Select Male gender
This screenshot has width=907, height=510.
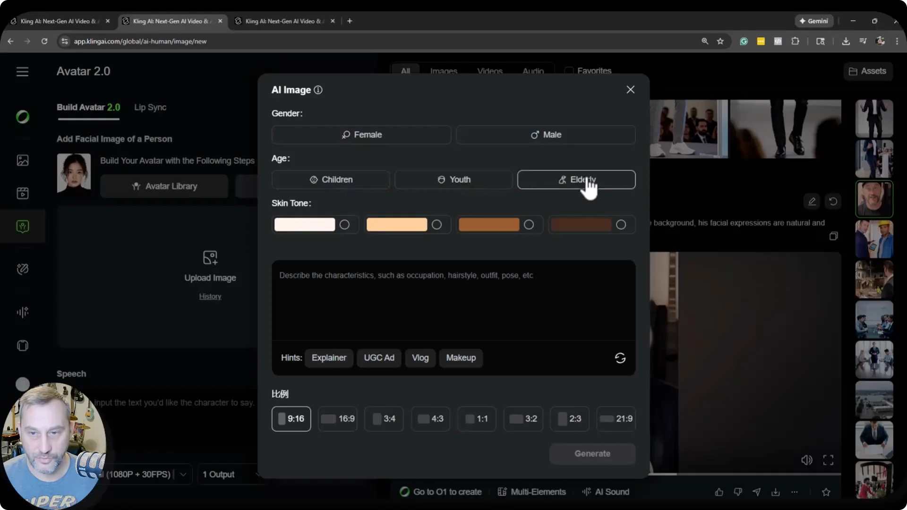tap(546, 135)
